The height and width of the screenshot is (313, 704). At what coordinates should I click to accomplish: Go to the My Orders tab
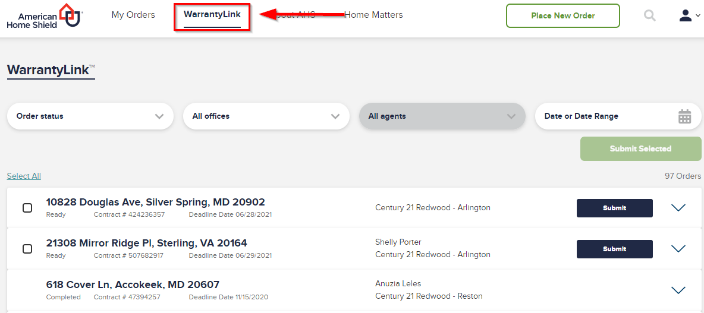tap(133, 15)
